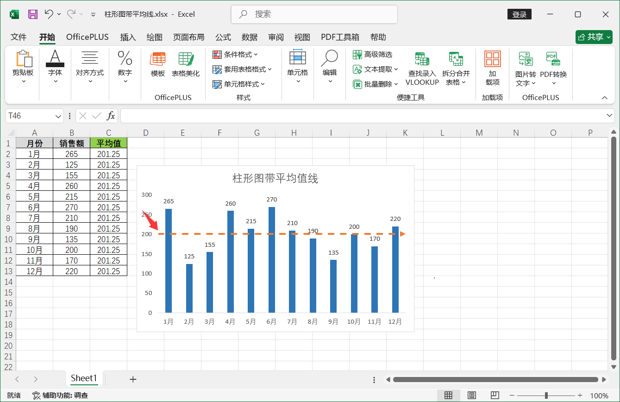Open the PDF工具箱 tab

[x=340, y=37]
